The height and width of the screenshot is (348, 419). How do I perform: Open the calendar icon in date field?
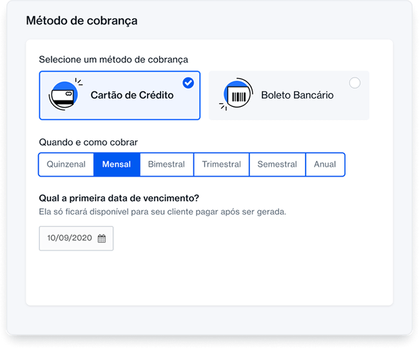pos(102,238)
